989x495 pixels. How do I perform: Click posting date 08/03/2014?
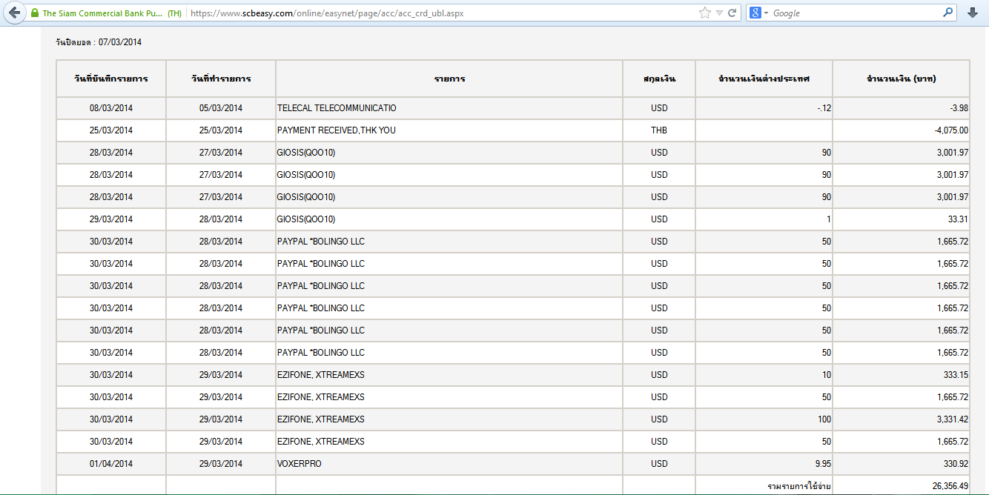[111, 108]
